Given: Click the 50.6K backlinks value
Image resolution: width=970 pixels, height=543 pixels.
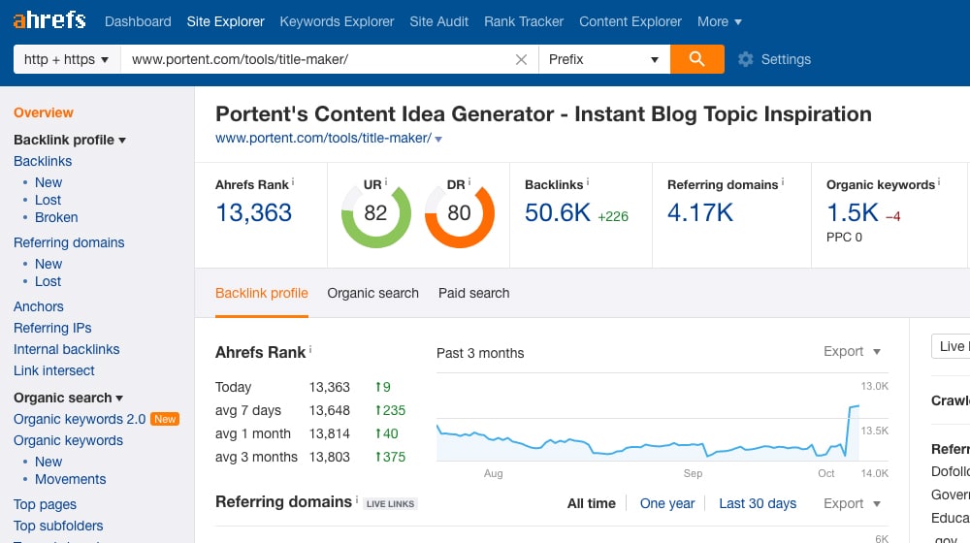Looking at the screenshot, I should tap(558, 212).
